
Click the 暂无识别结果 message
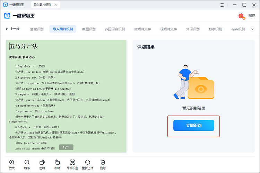[194, 108]
